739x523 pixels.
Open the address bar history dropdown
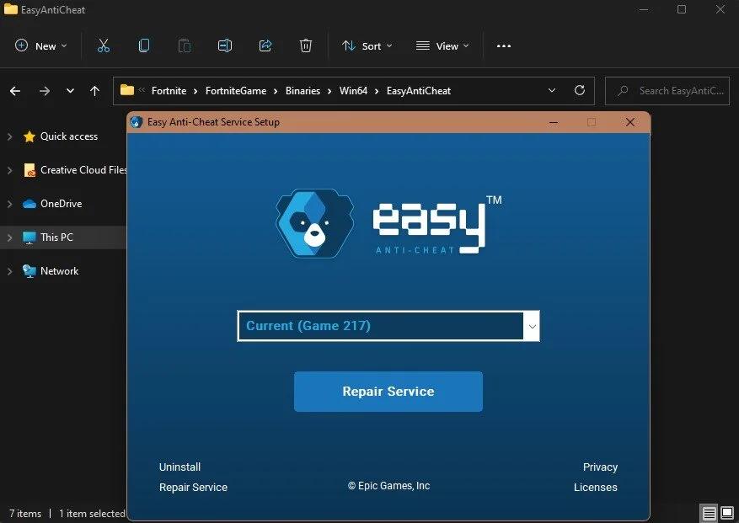551,90
